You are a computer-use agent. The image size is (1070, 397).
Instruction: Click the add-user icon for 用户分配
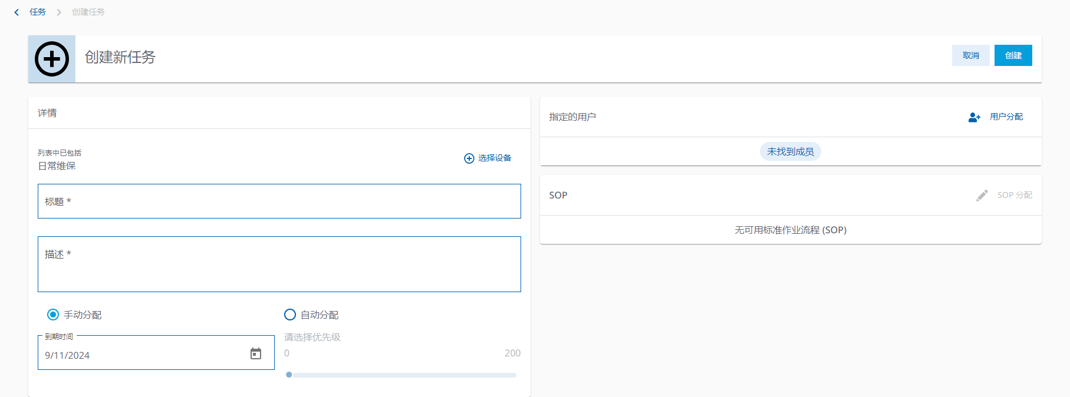974,117
